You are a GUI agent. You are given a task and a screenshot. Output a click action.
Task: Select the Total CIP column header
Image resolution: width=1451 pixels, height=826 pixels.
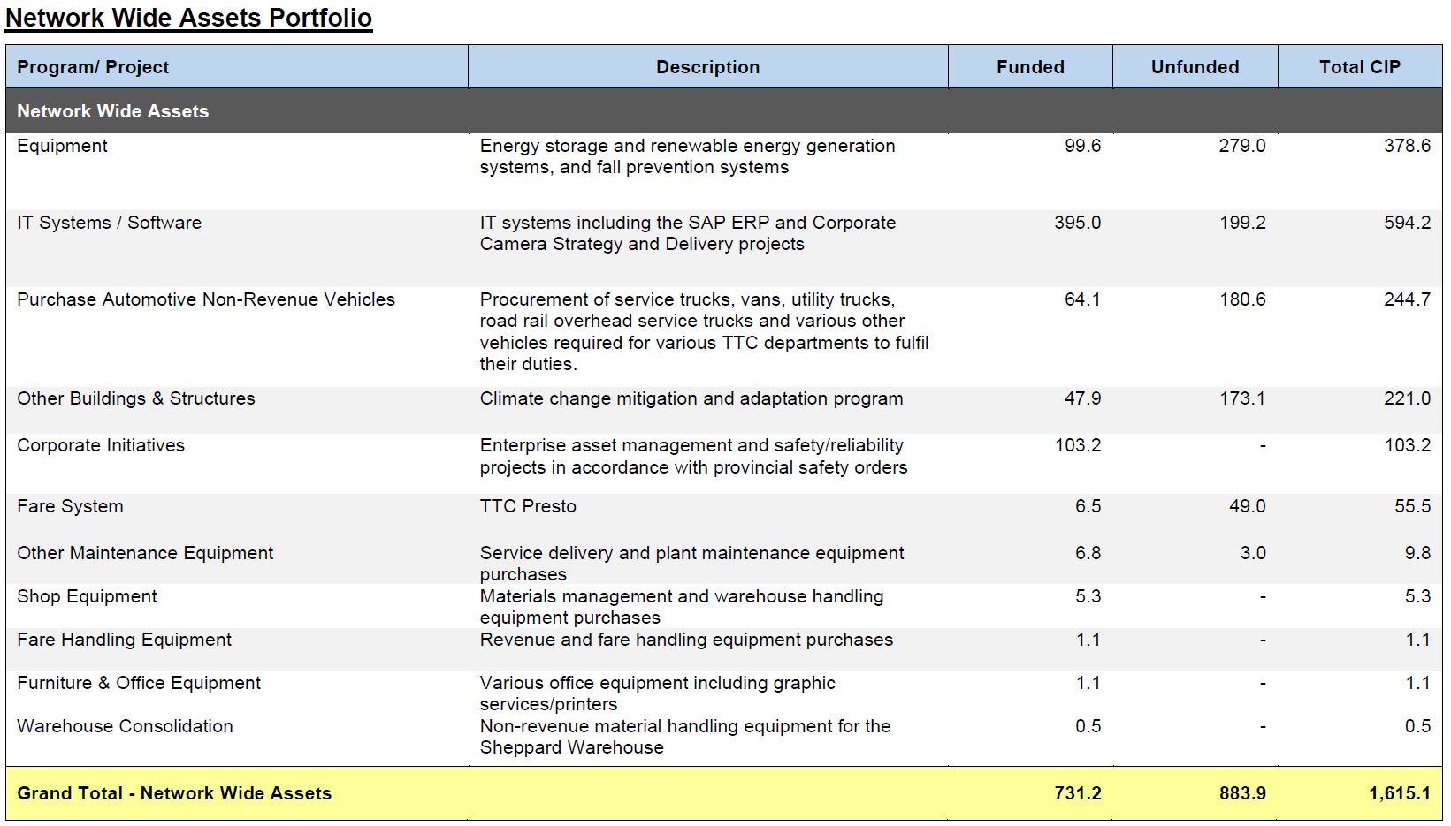click(x=1359, y=67)
